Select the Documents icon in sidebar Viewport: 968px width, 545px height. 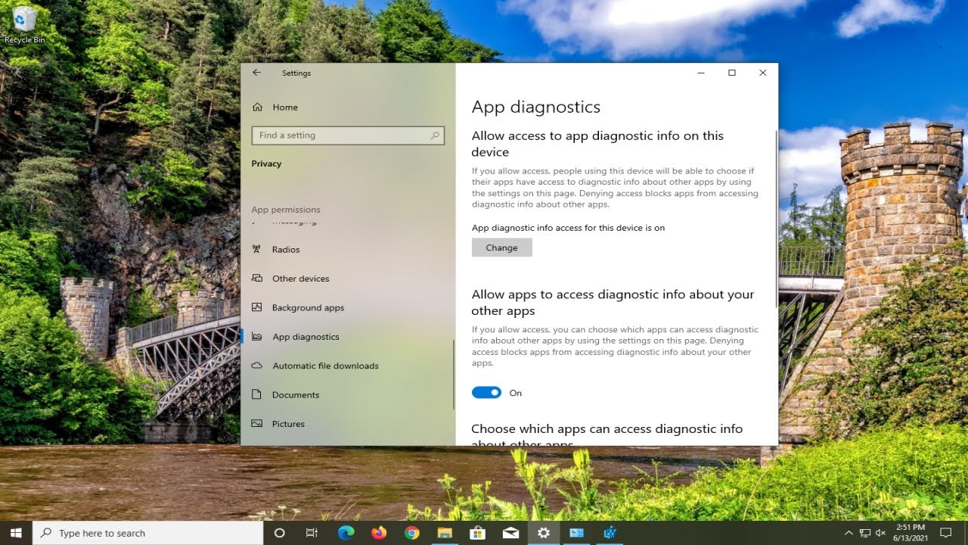(x=257, y=394)
